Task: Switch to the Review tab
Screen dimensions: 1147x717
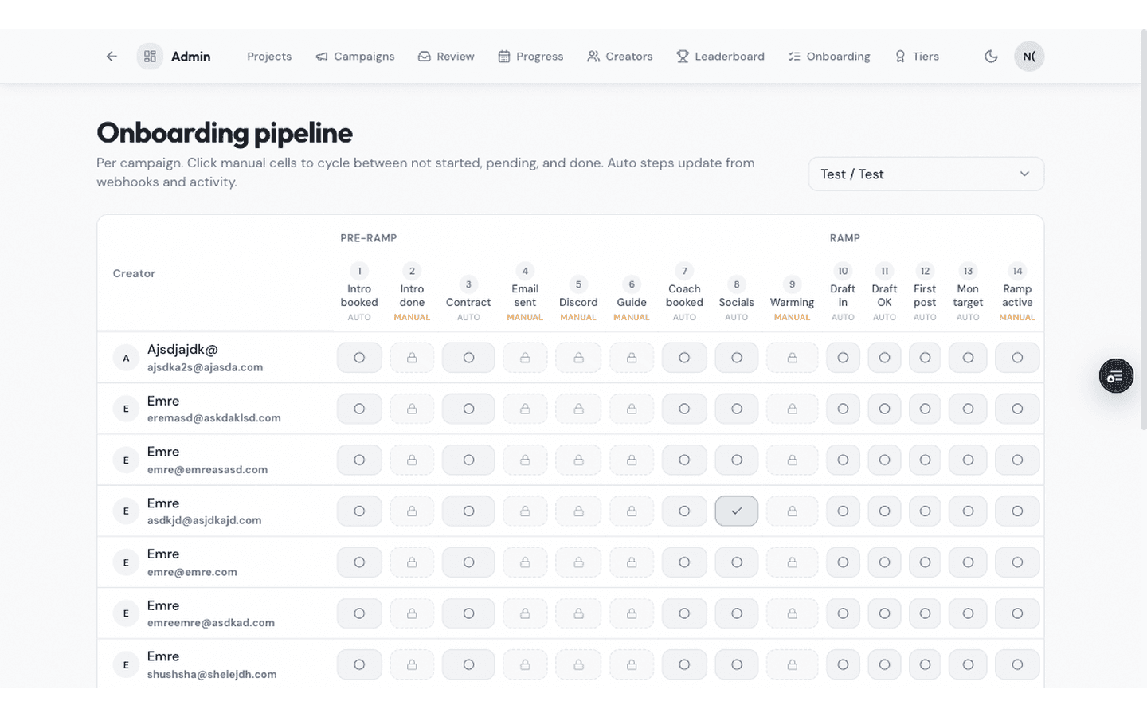Action: point(446,57)
